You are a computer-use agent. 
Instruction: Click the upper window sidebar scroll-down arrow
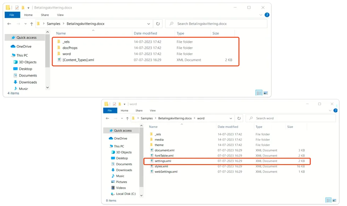47,88
